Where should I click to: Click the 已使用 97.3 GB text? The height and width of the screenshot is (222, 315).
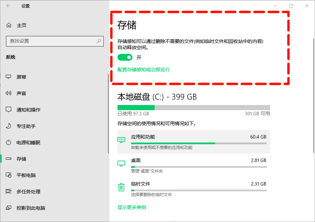pyautogui.click(x=133, y=114)
